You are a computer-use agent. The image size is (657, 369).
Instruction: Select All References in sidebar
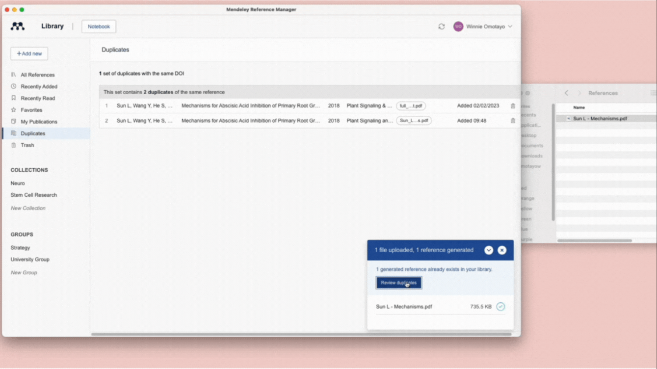click(37, 75)
